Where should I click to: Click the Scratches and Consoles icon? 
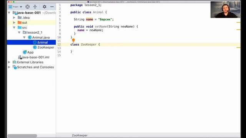click(x=15, y=67)
